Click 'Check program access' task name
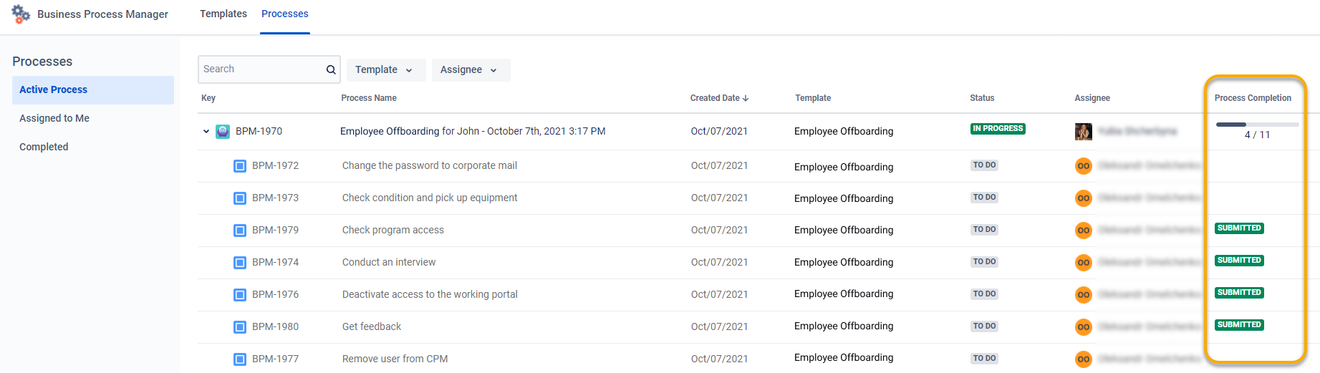1320x373 pixels. 393,230
